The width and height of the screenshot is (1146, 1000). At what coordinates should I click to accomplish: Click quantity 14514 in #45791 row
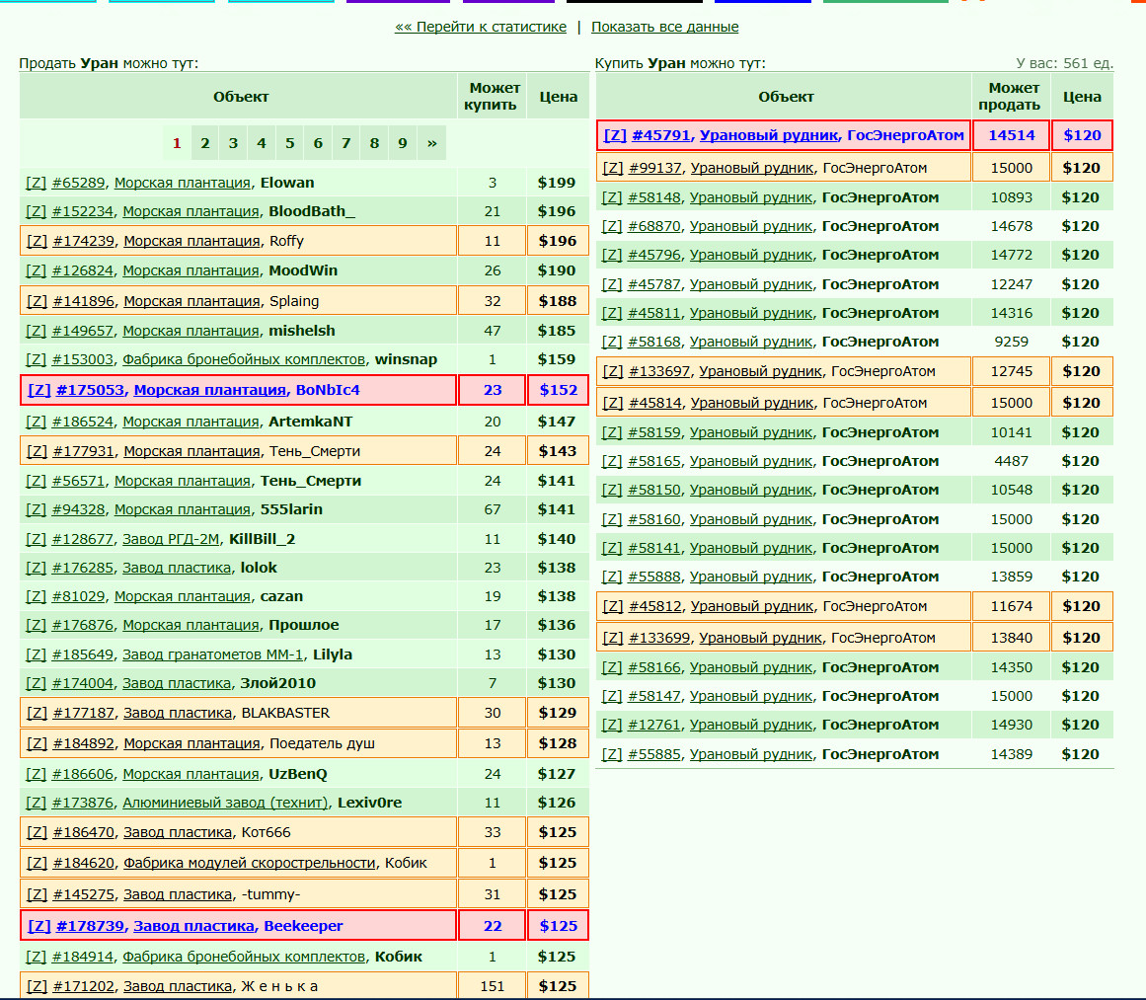point(1012,135)
